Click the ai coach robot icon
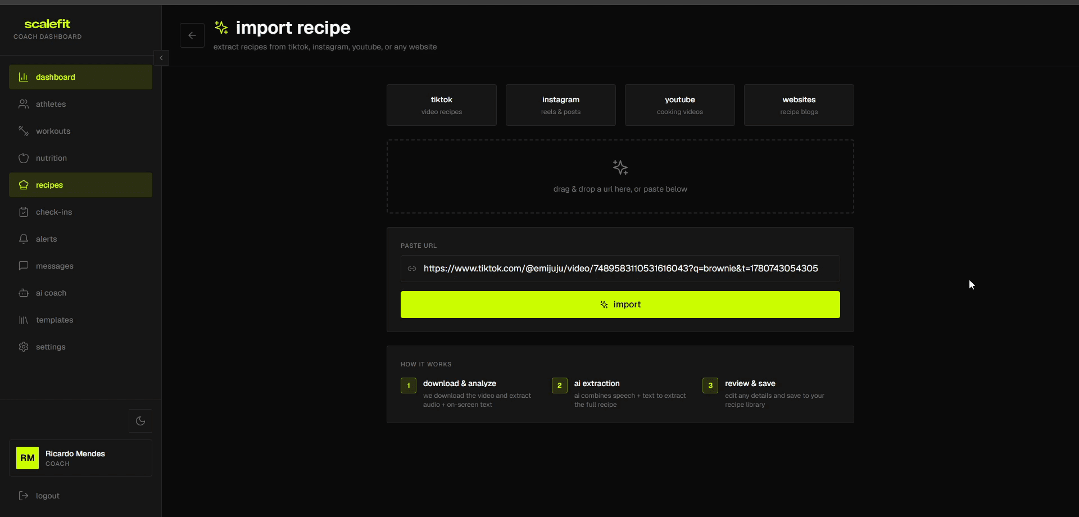Image resolution: width=1079 pixels, height=517 pixels. (24, 293)
